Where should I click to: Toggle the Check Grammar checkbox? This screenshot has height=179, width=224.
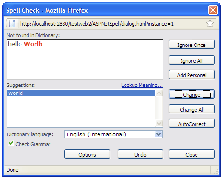(x=11, y=143)
